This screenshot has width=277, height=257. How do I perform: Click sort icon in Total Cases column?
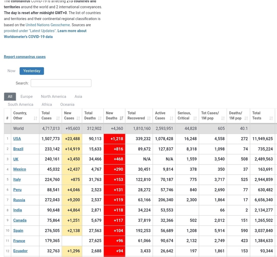[58, 118]
